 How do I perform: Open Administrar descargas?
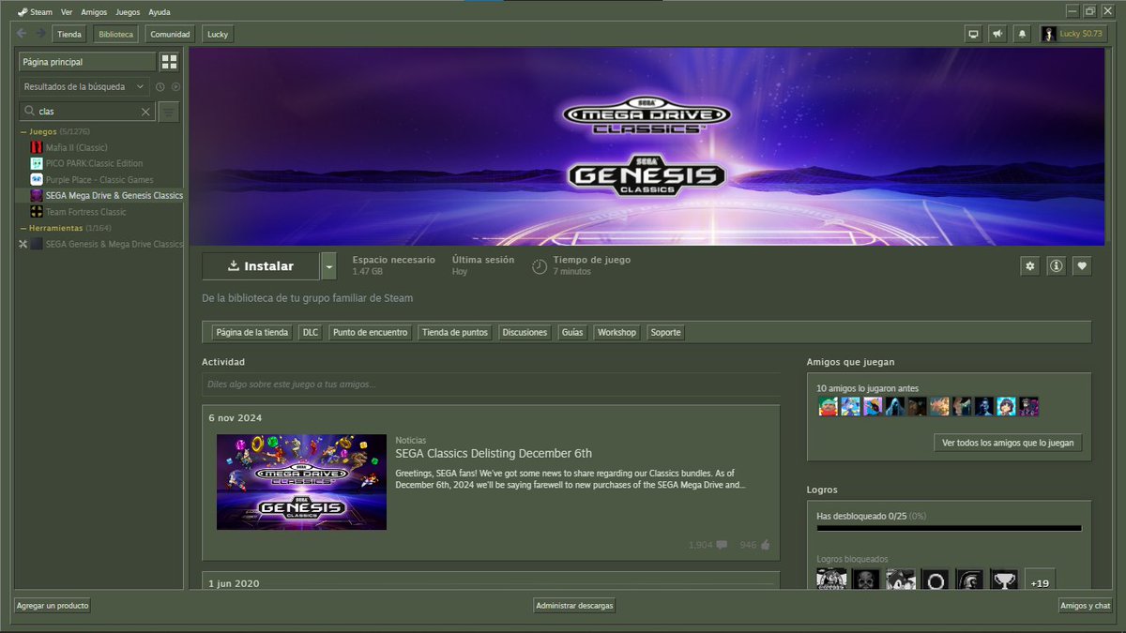574,606
